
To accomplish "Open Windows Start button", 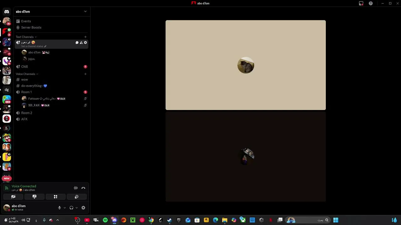I will [x=336, y=220].
